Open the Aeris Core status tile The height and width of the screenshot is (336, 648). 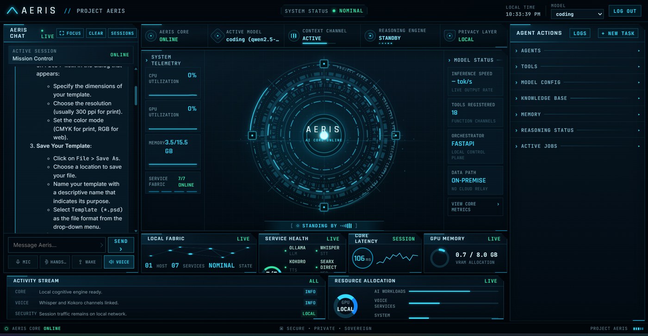point(174,36)
